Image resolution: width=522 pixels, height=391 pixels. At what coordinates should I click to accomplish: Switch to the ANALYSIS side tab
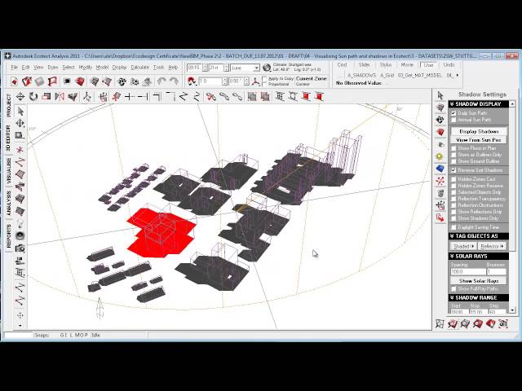[9, 204]
